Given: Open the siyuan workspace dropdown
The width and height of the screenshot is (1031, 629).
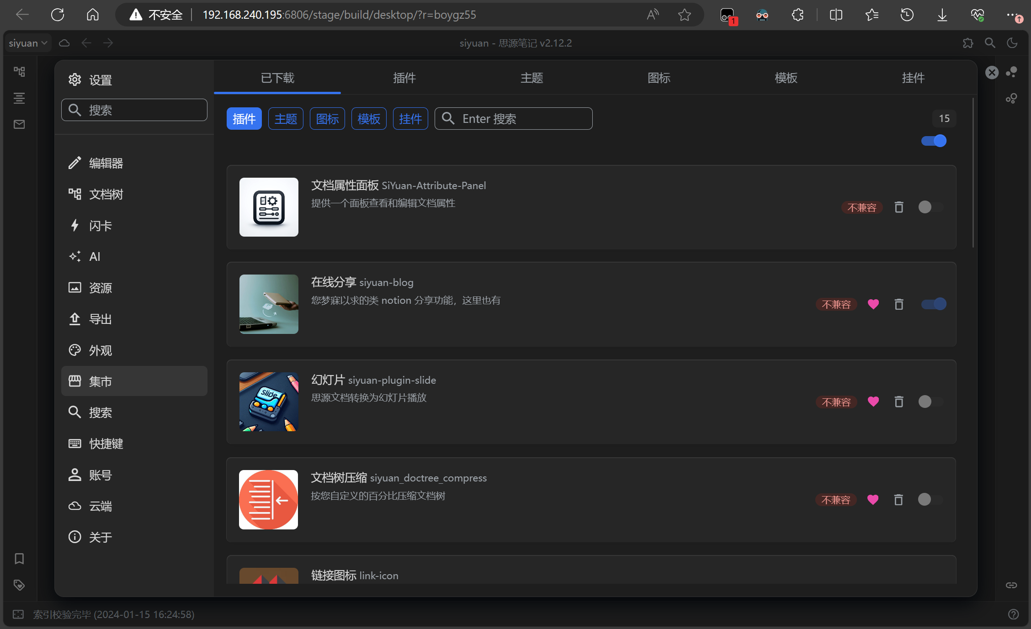Looking at the screenshot, I should (x=27, y=43).
